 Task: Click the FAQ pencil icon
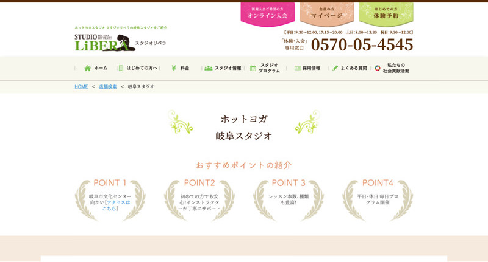[x=335, y=68]
